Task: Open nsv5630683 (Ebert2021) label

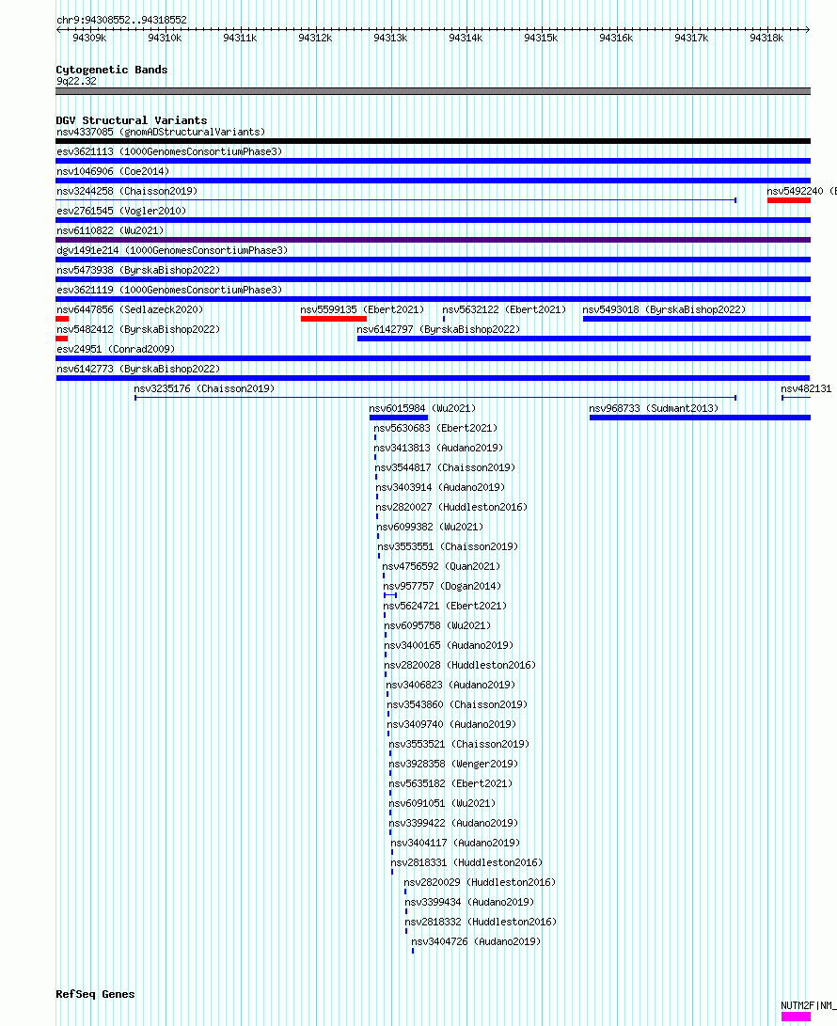Action: tap(435, 428)
